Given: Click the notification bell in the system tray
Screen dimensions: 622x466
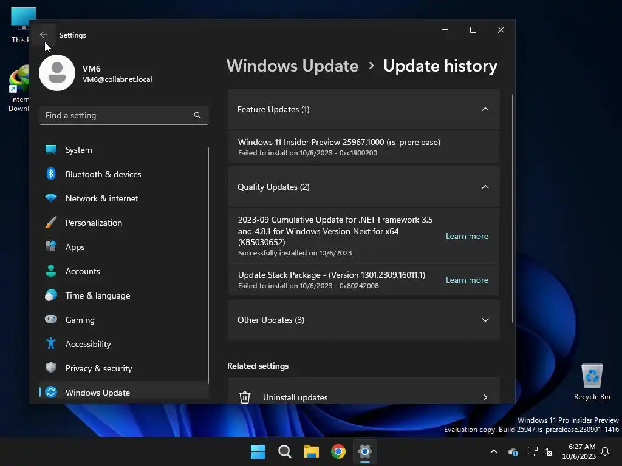Looking at the screenshot, I should [605, 451].
